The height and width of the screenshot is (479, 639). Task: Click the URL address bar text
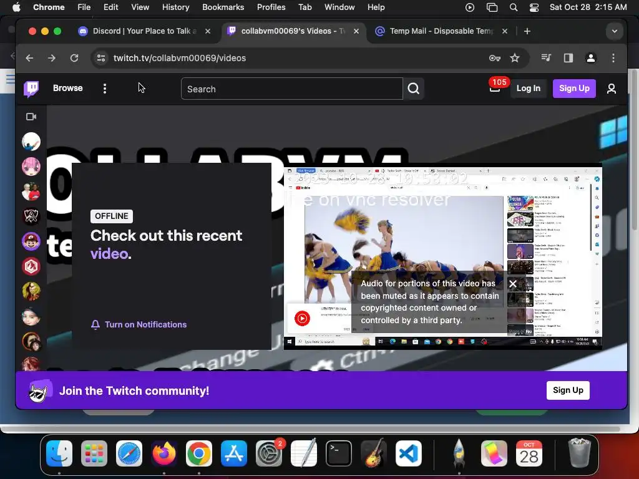coord(180,58)
